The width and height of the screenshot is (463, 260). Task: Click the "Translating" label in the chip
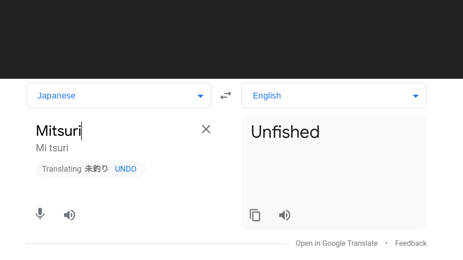pyautogui.click(x=62, y=169)
